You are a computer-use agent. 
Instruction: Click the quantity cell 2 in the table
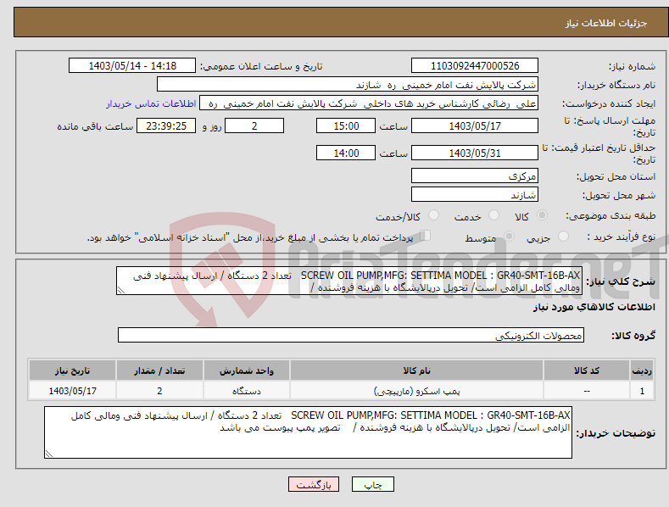pos(159,391)
